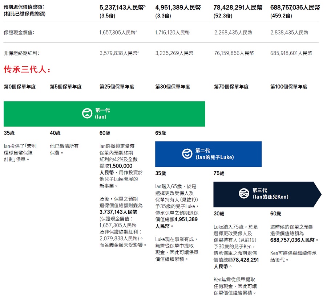Click the first generation face icon
The image size is (327, 297).
tap(87, 114)
